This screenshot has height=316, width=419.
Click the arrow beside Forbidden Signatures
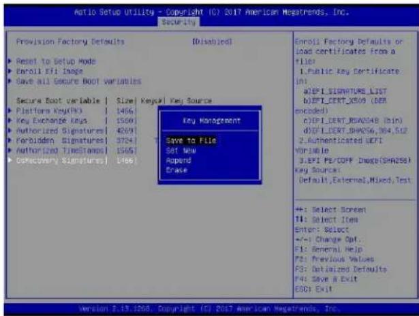coord(10,140)
